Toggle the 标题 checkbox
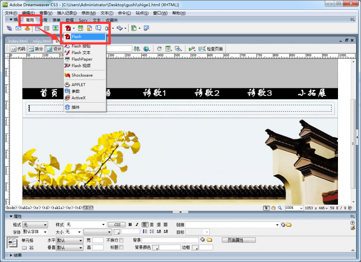 (121, 247)
